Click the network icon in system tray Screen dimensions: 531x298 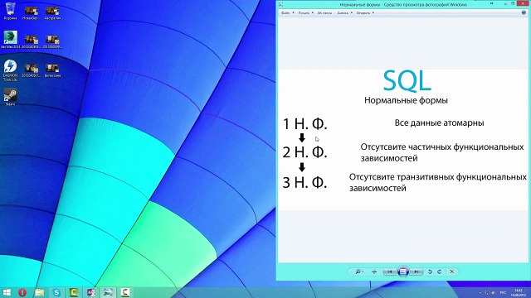[487, 292]
